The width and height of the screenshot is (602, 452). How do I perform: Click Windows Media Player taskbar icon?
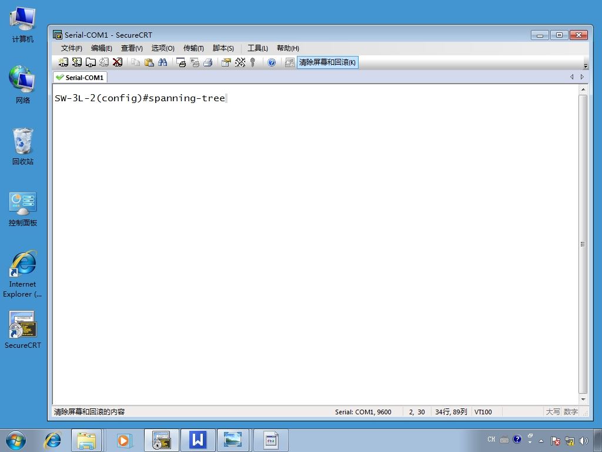tap(123, 440)
